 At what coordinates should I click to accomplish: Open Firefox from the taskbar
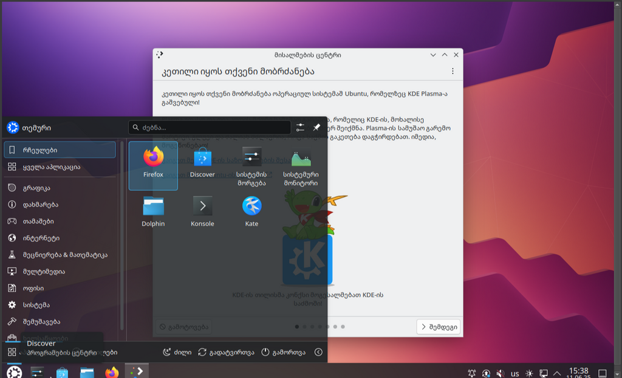click(112, 372)
